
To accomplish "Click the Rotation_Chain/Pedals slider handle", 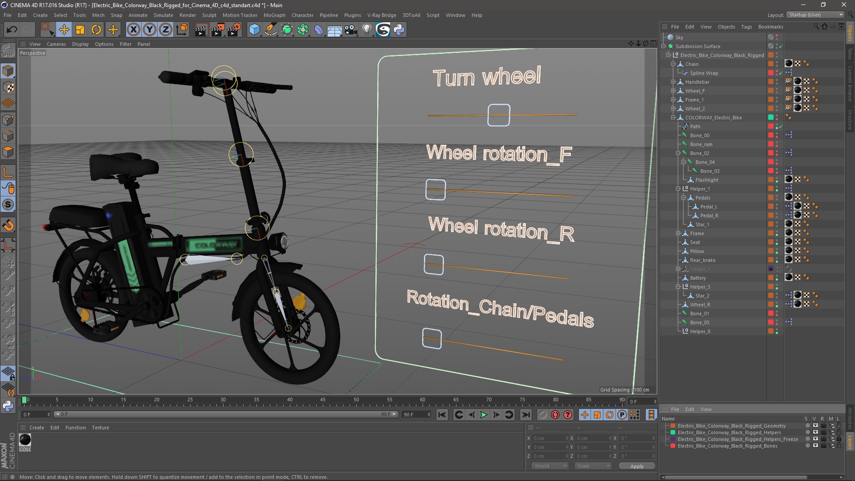I will [x=432, y=338].
